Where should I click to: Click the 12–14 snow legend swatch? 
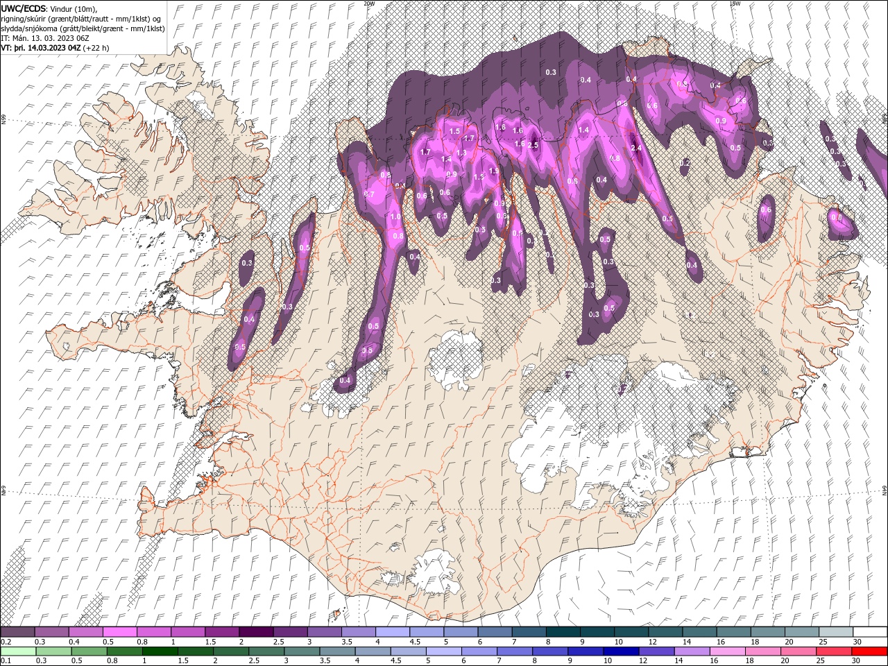point(665,632)
